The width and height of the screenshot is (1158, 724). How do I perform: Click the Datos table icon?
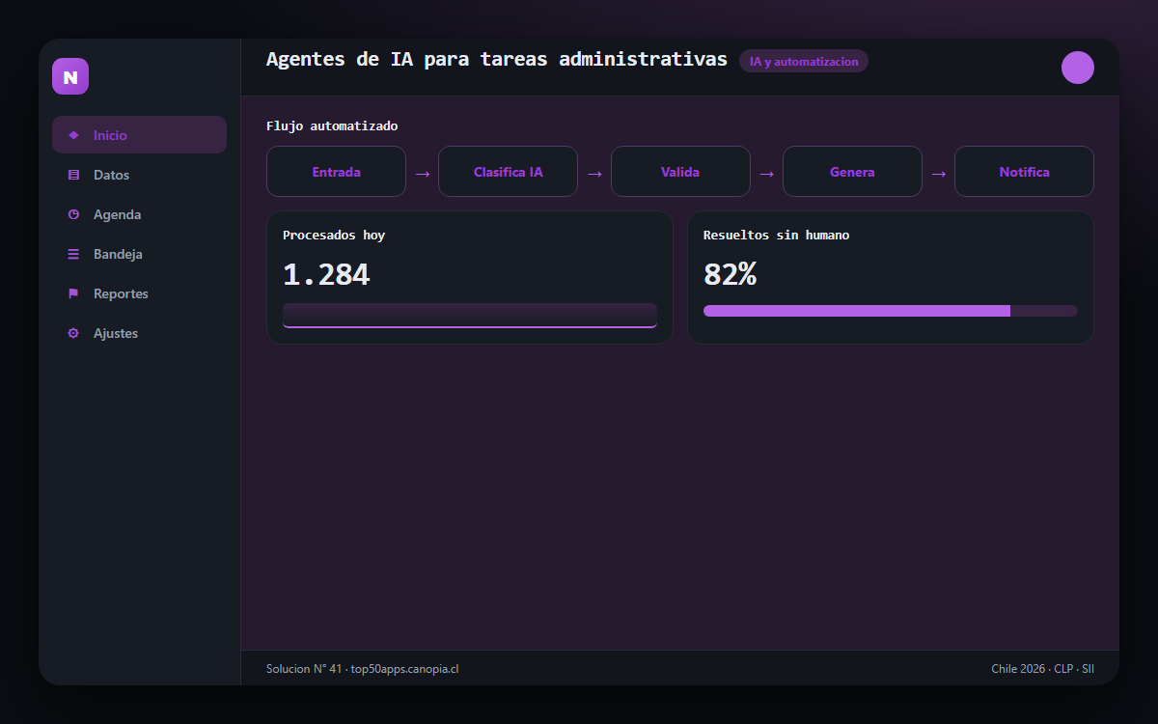coord(73,175)
